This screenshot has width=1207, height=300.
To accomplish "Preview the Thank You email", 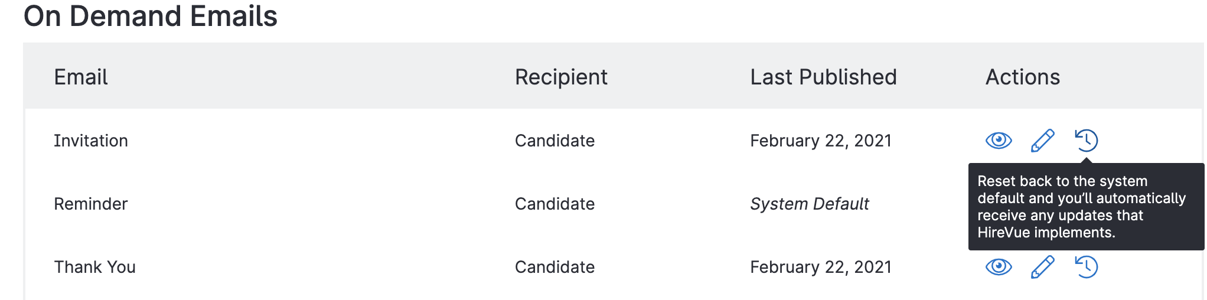I will [x=999, y=267].
